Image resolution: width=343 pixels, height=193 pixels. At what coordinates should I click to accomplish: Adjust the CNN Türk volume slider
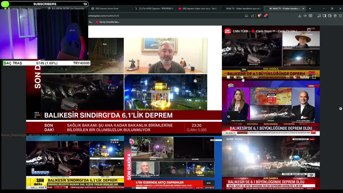tap(242, 77)
